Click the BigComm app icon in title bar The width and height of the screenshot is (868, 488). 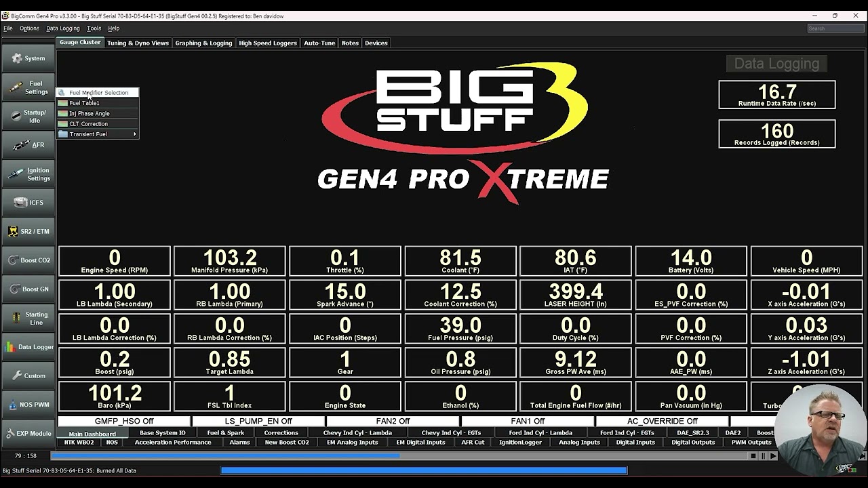[x=5, y=16]
